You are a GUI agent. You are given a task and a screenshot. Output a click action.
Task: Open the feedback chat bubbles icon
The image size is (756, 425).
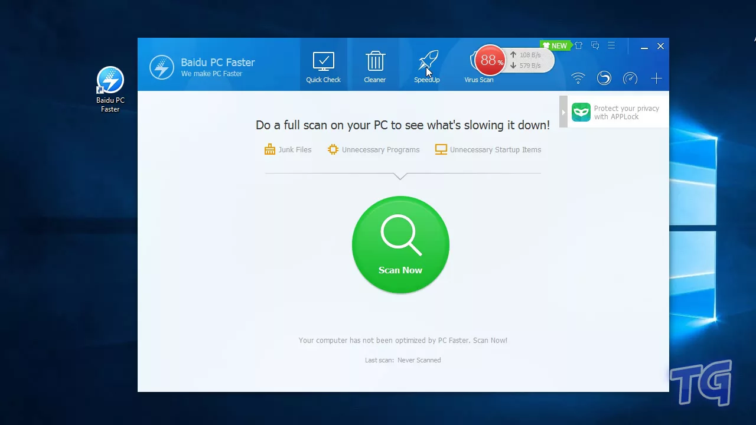pyautogui.click(x=595, y=45)
